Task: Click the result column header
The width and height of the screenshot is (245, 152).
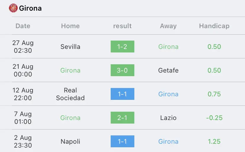Action: (x=122, y=26)
